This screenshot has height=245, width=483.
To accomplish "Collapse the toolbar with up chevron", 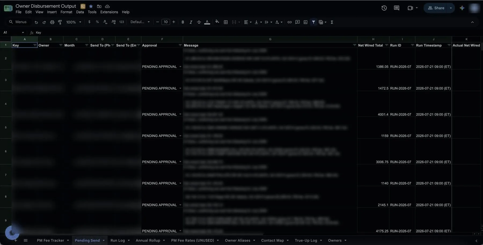I will click(472, 22).
